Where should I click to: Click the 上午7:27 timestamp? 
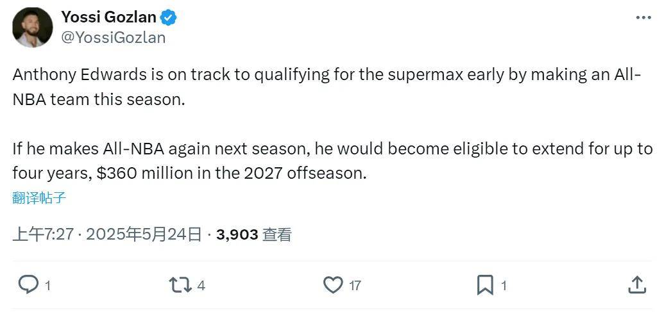click(x=43, y=234)
